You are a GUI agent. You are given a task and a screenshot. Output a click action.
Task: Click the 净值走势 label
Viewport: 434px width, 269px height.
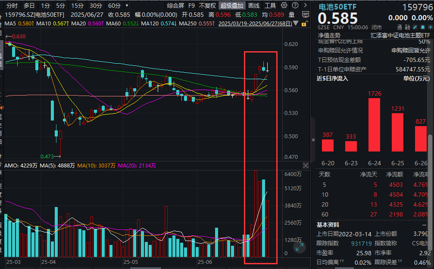[x=329, y=35]
